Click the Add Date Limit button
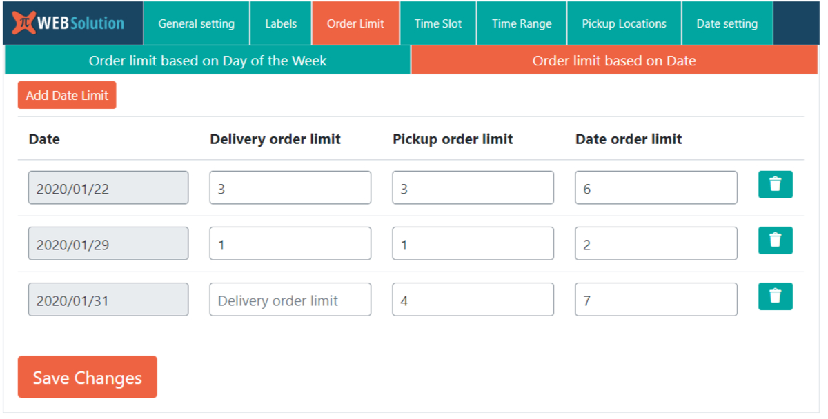This screenshot has height=419, width=828. coord(67,95)
